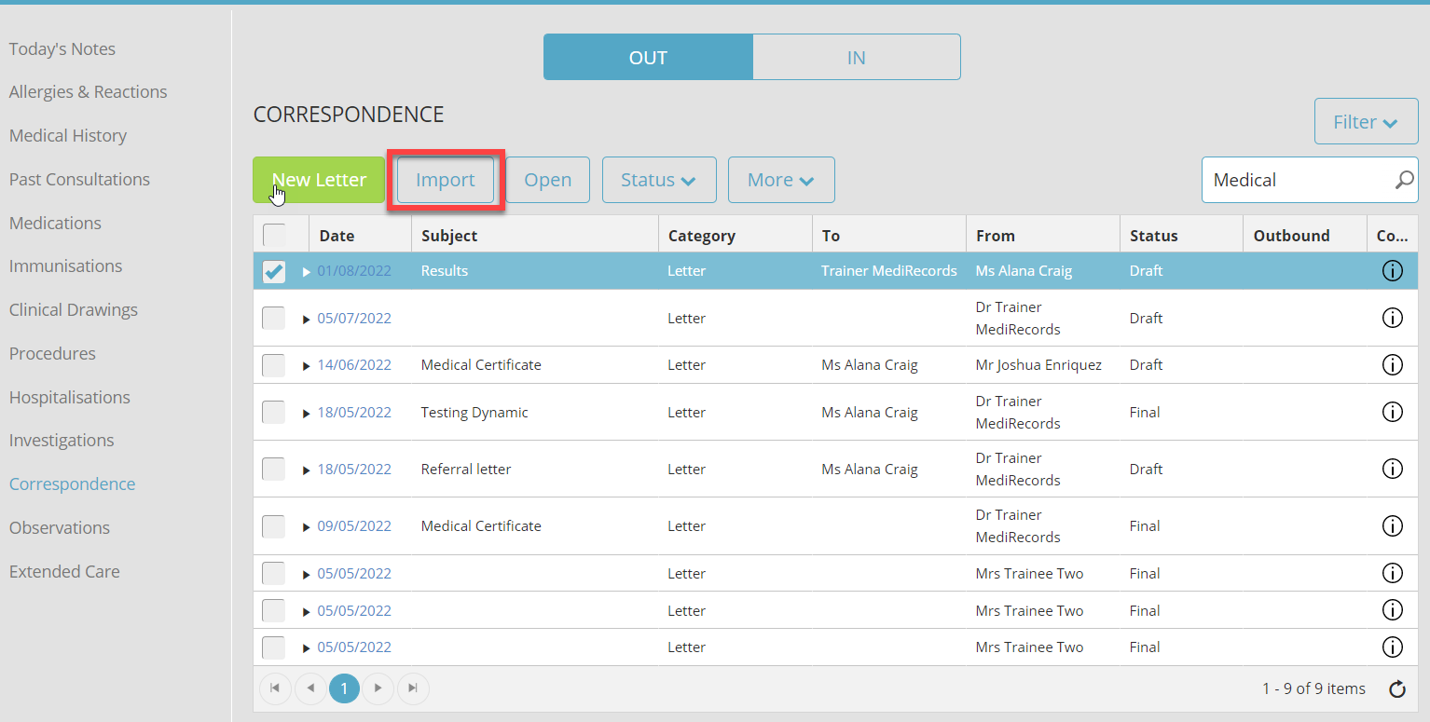
Task: Switch to the IN tab
Action: click(857, 57)
